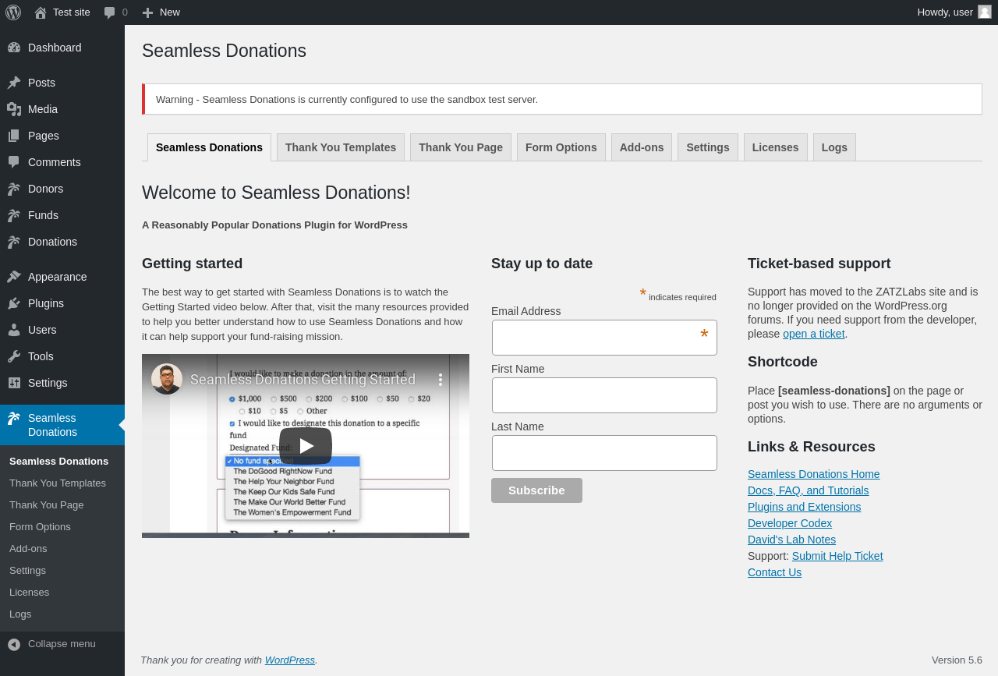Follow the open a ticket link
998x676 pixels.
(x=814, y=334)
